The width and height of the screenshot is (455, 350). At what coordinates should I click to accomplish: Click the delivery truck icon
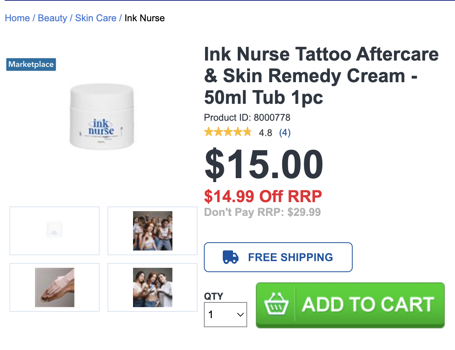[230, 257]
